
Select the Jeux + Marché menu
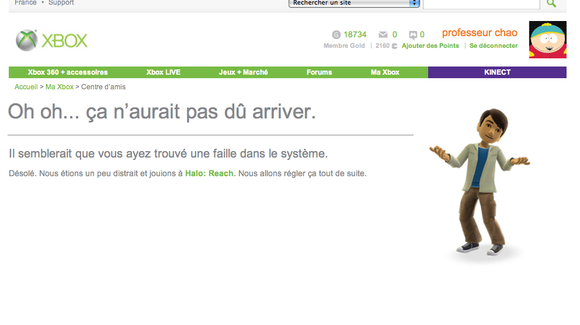pos(244,72)
